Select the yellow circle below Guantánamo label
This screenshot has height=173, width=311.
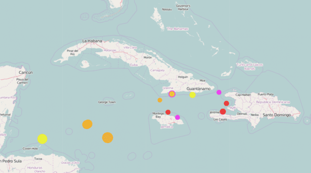pos(192,95)
